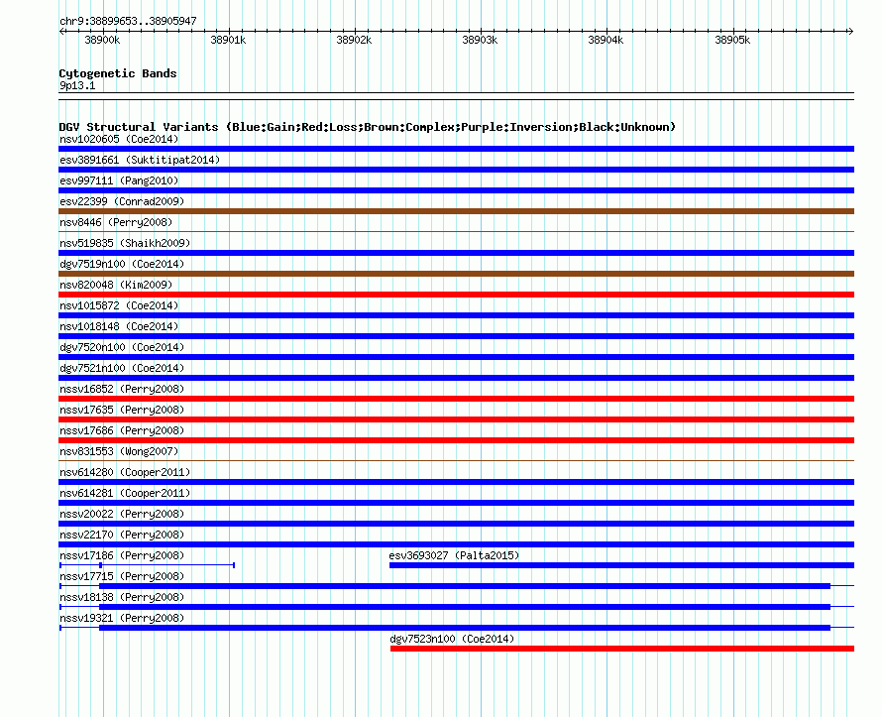Click the blue bar under nsv519835
The image size is (882, 717).
(x=456, y=253)
